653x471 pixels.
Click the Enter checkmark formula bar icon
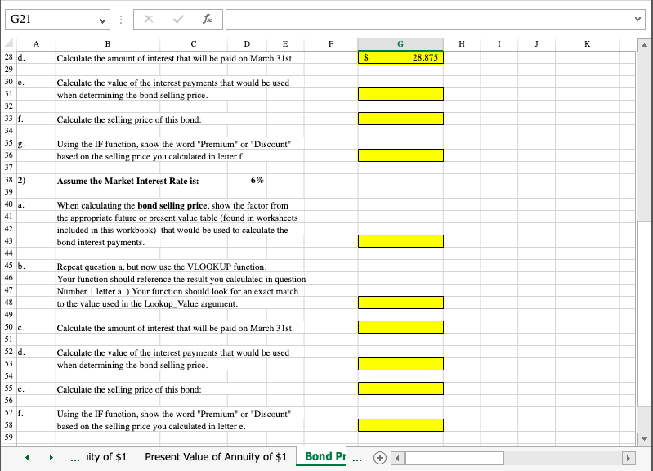pos(178,19)
